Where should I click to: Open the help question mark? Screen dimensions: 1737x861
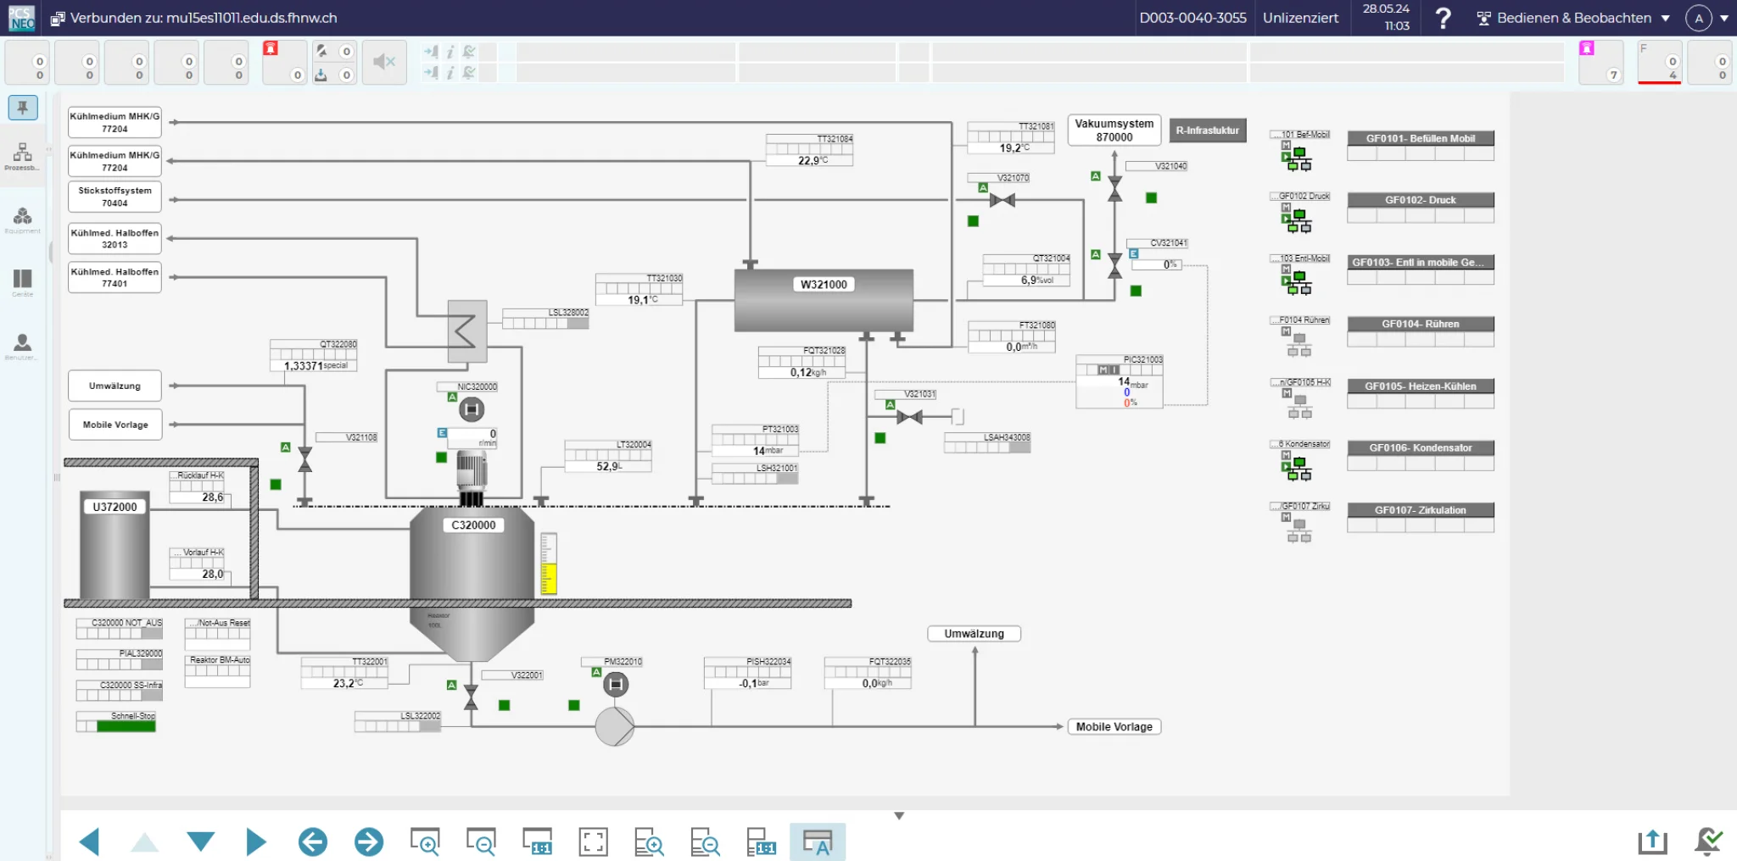1443,18
